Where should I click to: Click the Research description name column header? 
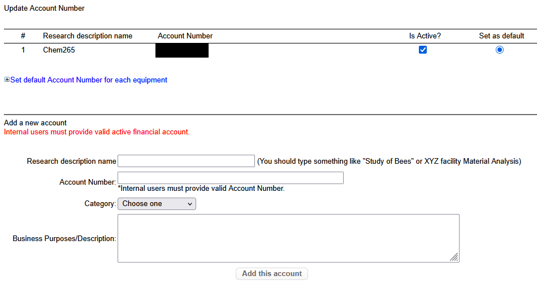(x=88, y=36)
